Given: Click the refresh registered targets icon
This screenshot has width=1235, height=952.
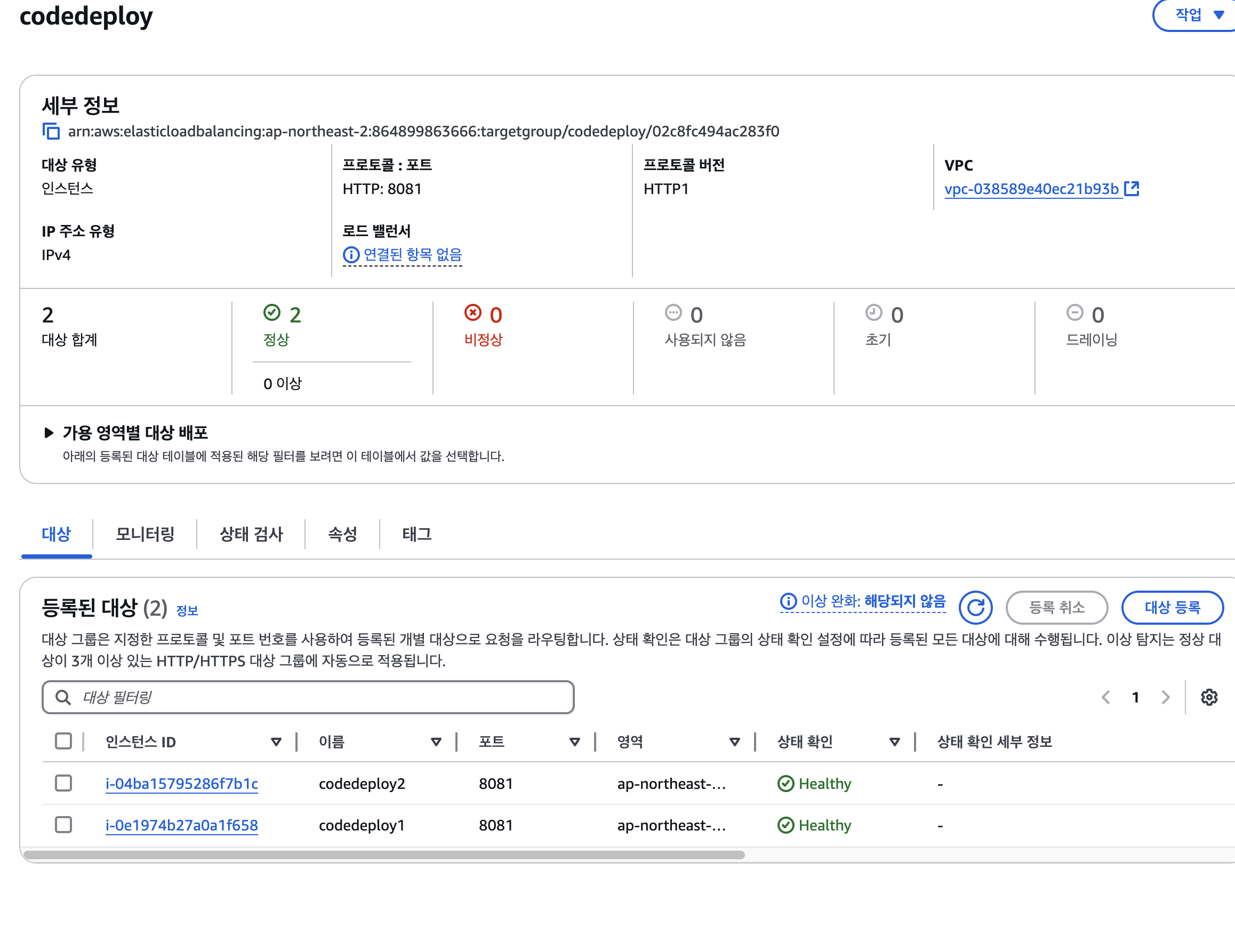Looking at the screenshot, I should click(975, 607).
